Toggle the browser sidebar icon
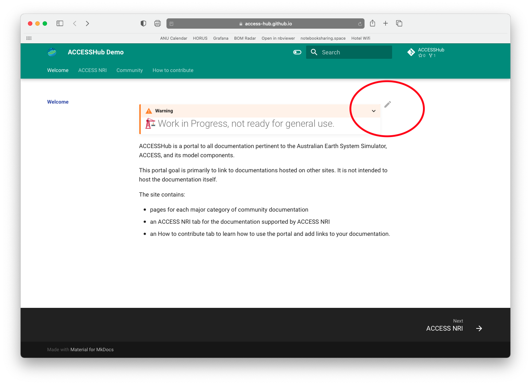The width and height of the screenshot is (531, 385). tap(60, 23)
